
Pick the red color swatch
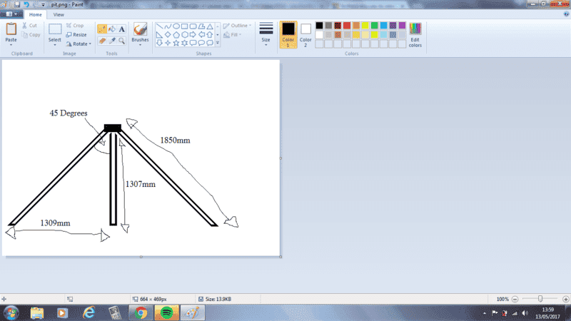coord(347,26)
